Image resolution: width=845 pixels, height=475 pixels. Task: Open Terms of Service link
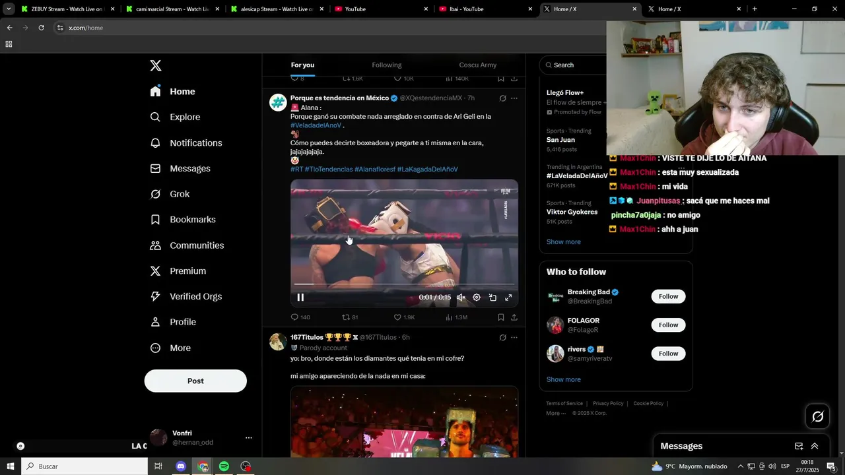click(564, 404)
